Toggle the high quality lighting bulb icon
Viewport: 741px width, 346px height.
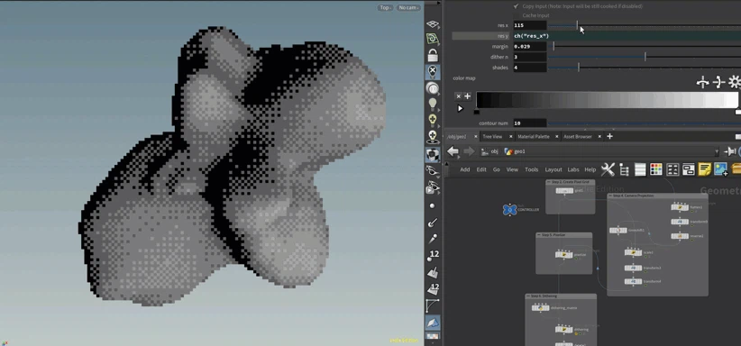[x=433, y=120]
